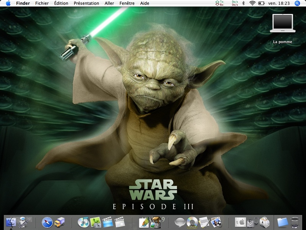This screenshot has width=306, height=230.
Task: Launch DVD Player from the Dock
Action: pos(192,223)
